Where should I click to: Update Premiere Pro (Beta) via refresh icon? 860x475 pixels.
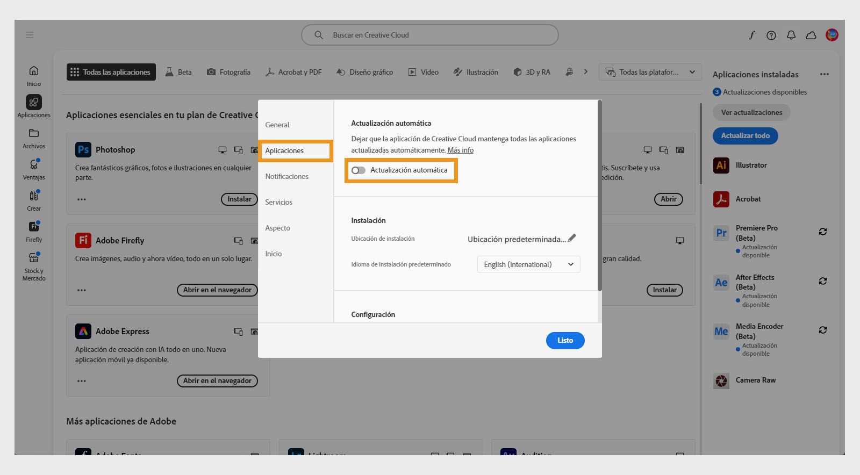pos(823,232)
